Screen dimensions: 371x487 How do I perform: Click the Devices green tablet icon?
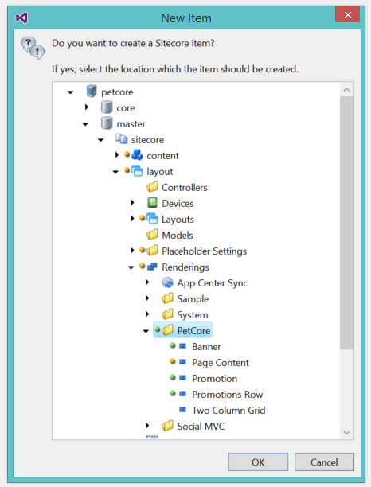tap(152, 202)
